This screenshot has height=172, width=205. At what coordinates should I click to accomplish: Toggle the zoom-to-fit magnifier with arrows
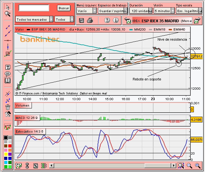point(181,166)
